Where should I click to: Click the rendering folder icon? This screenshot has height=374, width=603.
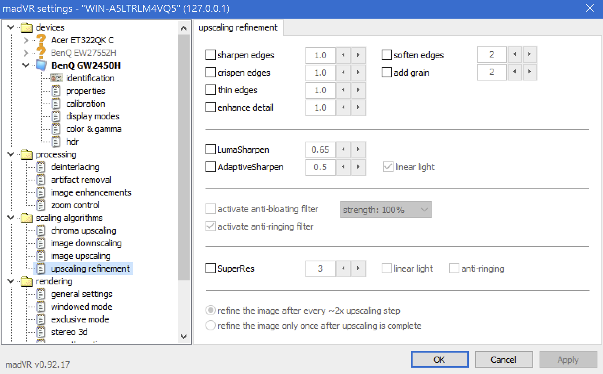(27, 282)
